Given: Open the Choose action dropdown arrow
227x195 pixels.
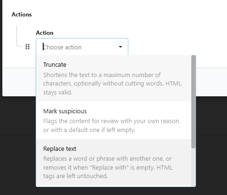Looking at the screenshot, I should click(120, 47).
